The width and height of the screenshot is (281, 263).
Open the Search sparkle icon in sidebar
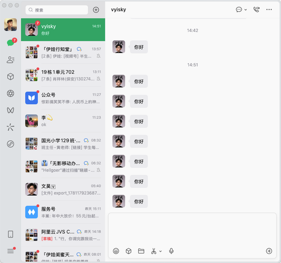(11, 127)
